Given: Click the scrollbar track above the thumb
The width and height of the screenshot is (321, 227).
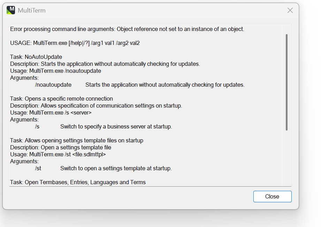Looking at the screenshot, I should (286, 29).
